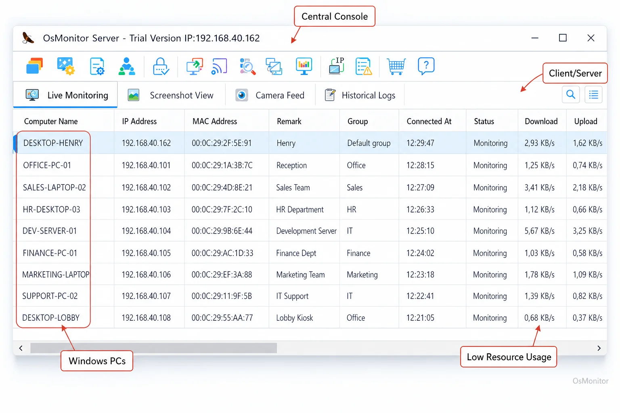Select the OFFICE-PC-01 computer name
Image resolution: width=620 pixels, height=413 pixels.
[x=47, y=165]
